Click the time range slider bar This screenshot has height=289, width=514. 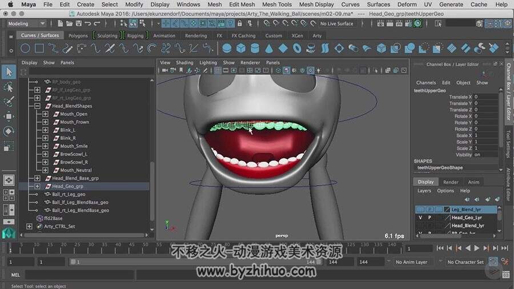[195, 262]
